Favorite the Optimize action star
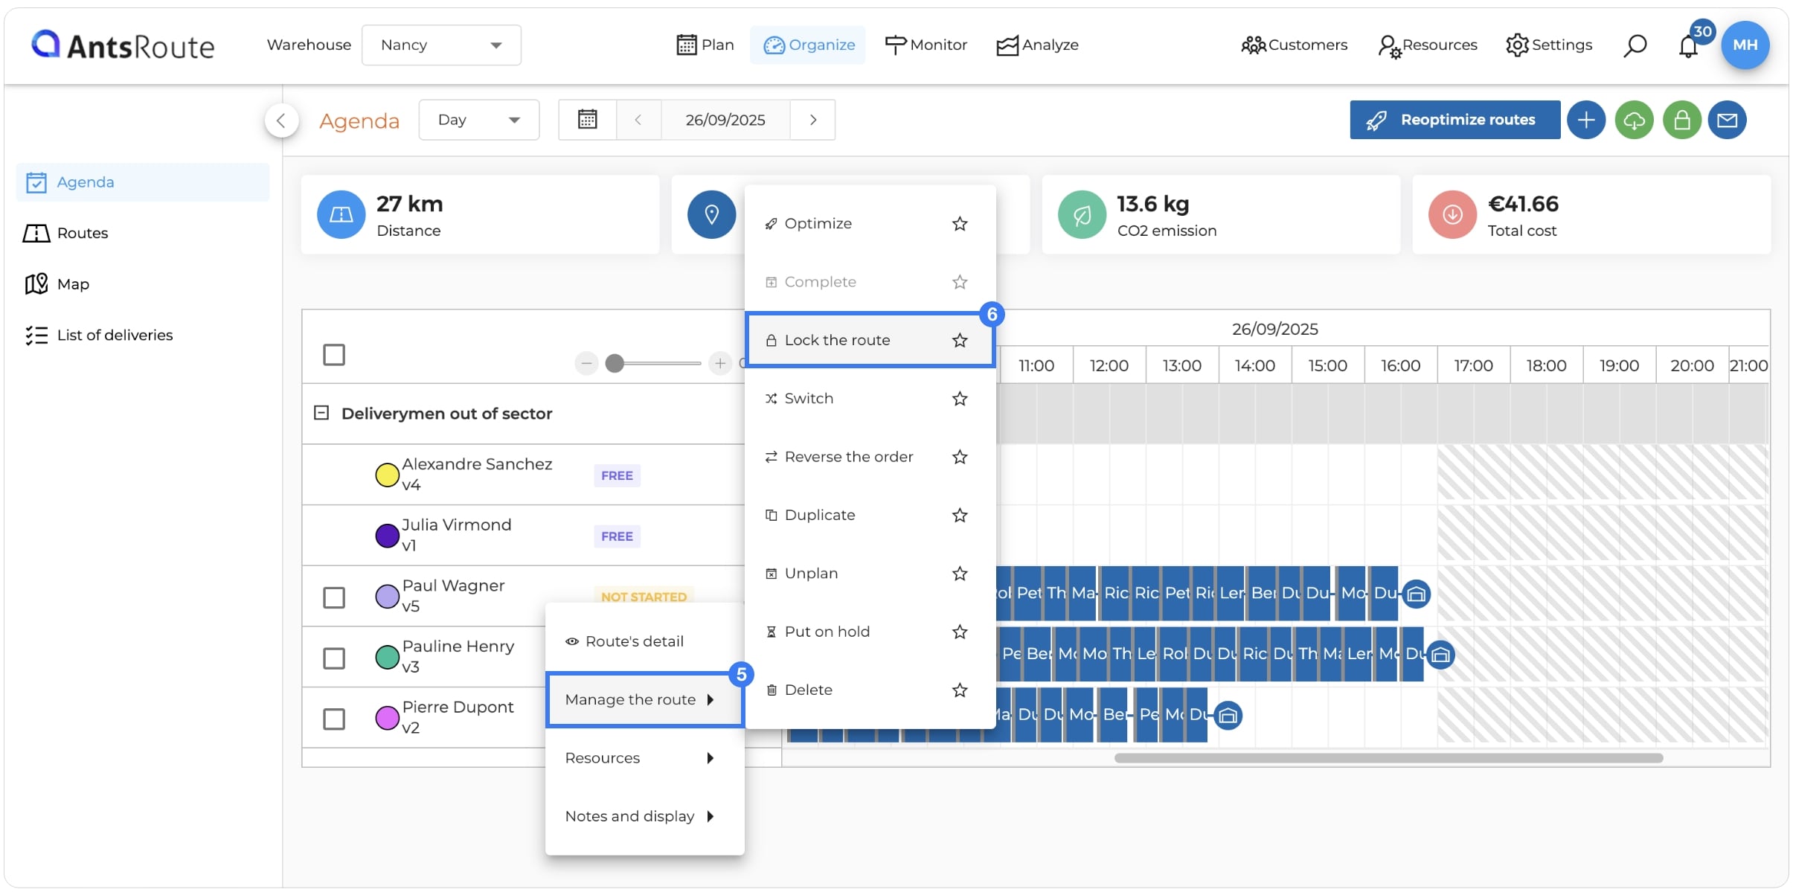1793x895 pixels. (960, 223)
